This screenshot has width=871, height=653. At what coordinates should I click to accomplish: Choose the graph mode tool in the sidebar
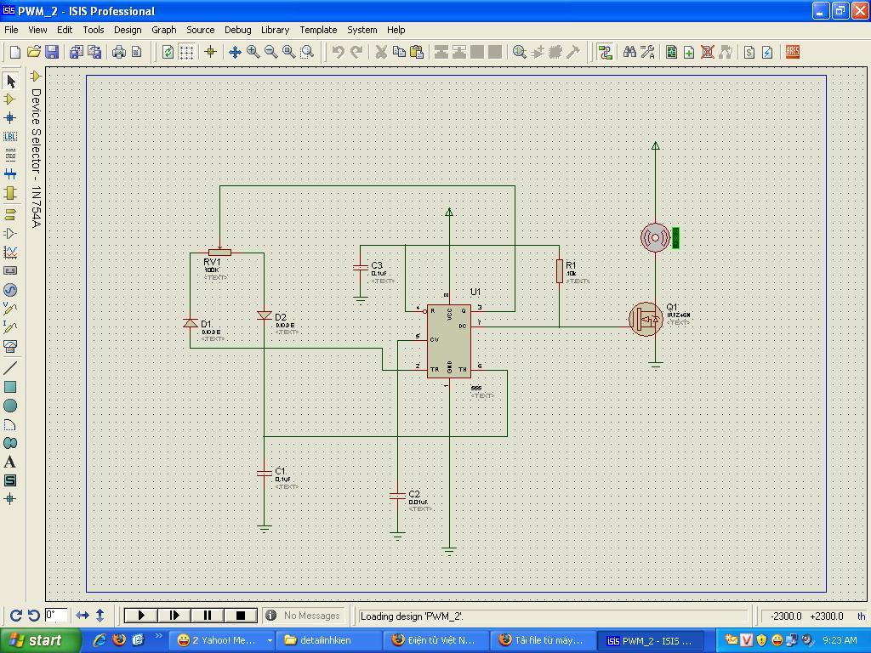tap(10, 253)
